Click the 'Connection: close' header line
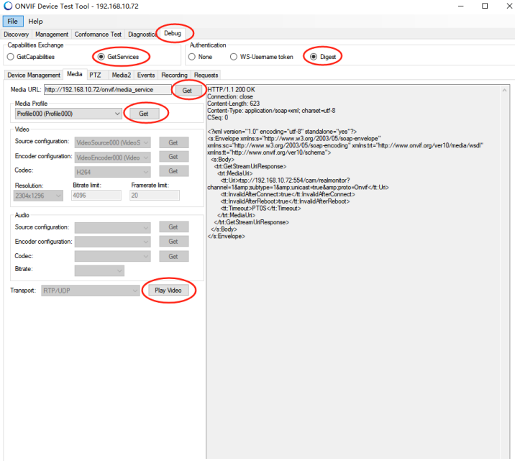This screenshot has height=461, width=515. pos(230,96)
